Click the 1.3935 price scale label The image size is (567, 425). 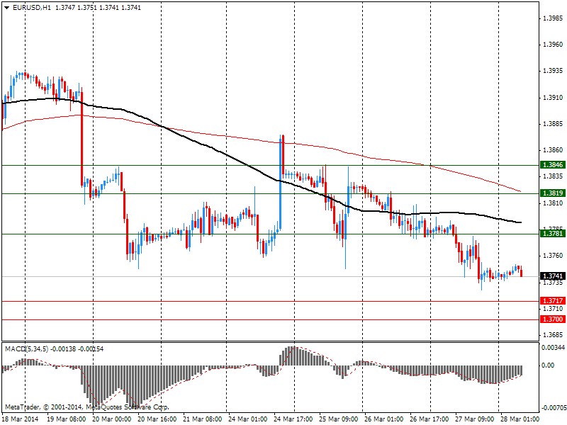tap(554, 71)
